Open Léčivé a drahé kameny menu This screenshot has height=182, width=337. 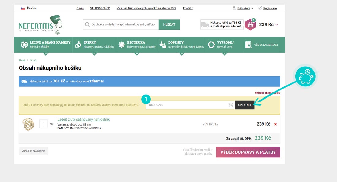45,45
